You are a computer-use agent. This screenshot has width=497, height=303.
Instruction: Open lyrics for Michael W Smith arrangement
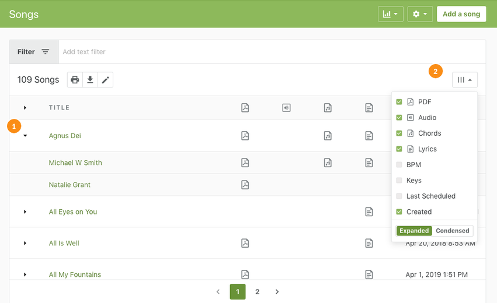369,163
